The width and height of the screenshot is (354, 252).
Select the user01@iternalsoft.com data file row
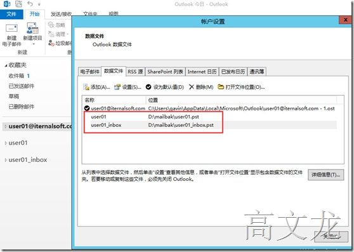pos(210,109)
